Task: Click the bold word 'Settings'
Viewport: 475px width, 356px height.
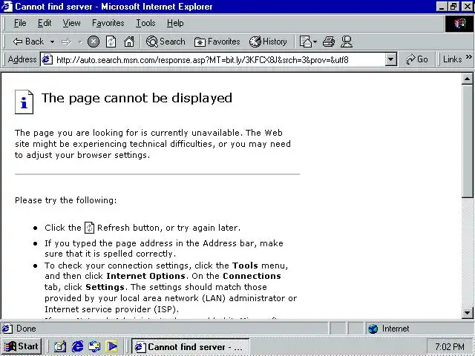Action: (105, 287)
